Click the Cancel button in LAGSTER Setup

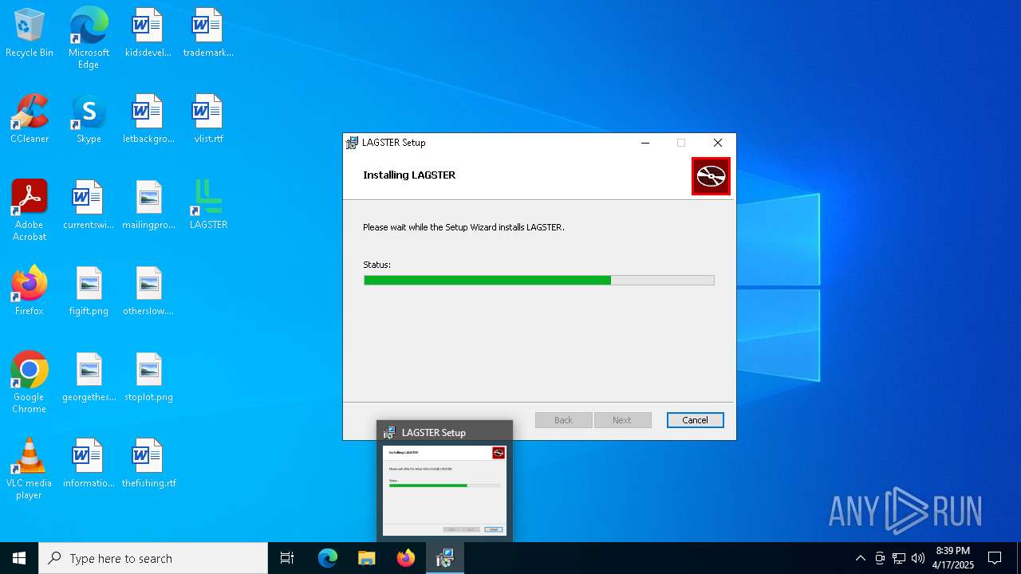[x=695, y=420]
